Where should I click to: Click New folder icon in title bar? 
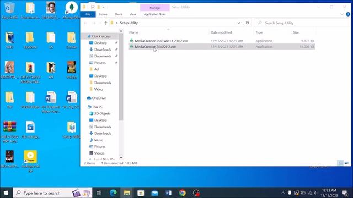(98, 7)
